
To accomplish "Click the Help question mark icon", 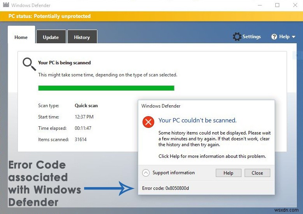I will coord(274,37).
